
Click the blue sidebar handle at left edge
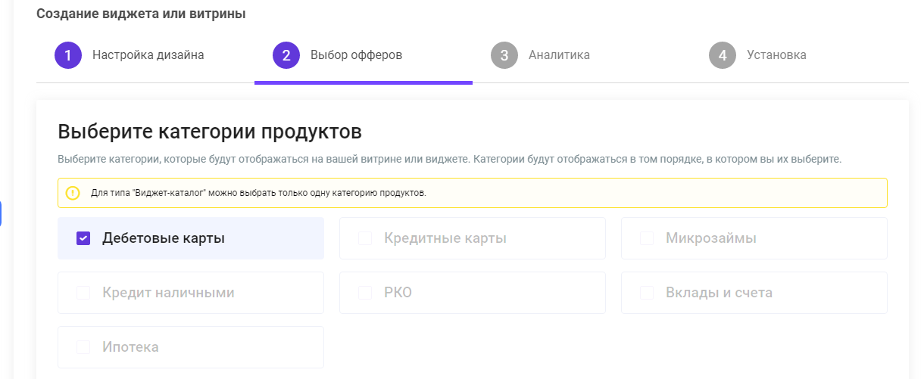point(1,214)
